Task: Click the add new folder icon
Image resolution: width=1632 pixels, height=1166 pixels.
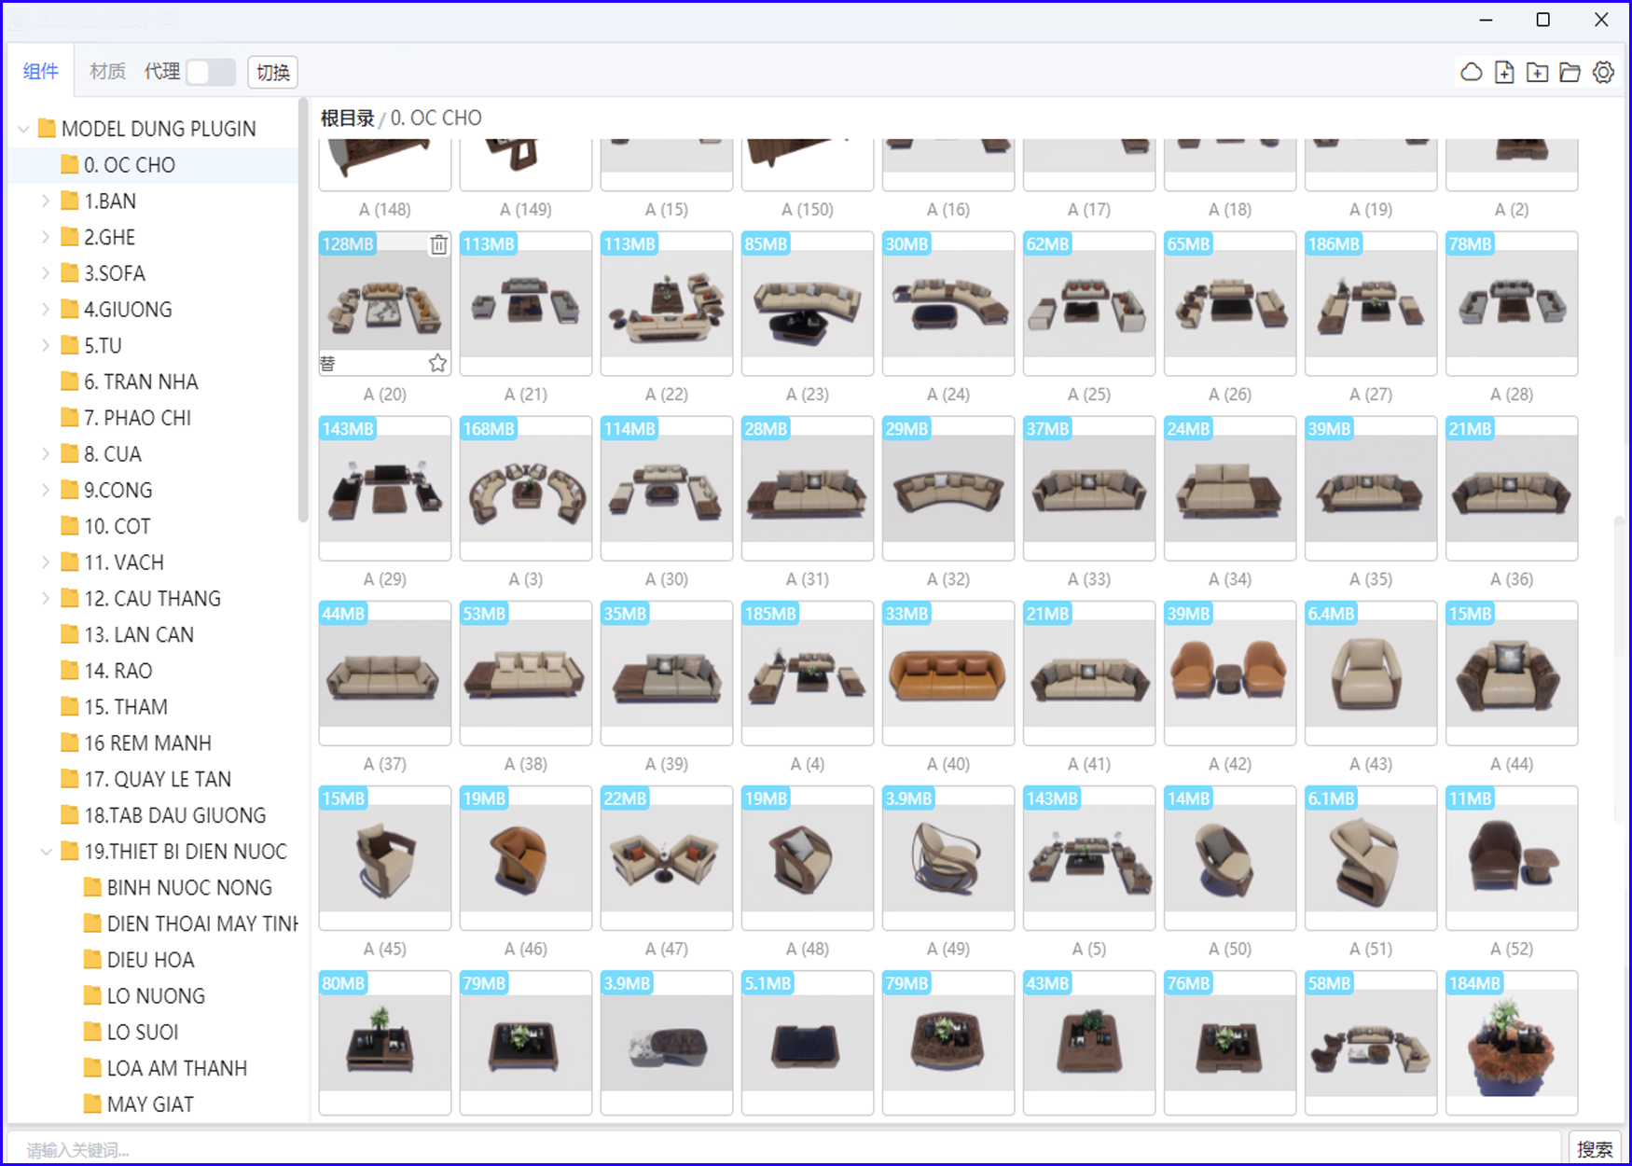Action: (x=1537, y=72)
